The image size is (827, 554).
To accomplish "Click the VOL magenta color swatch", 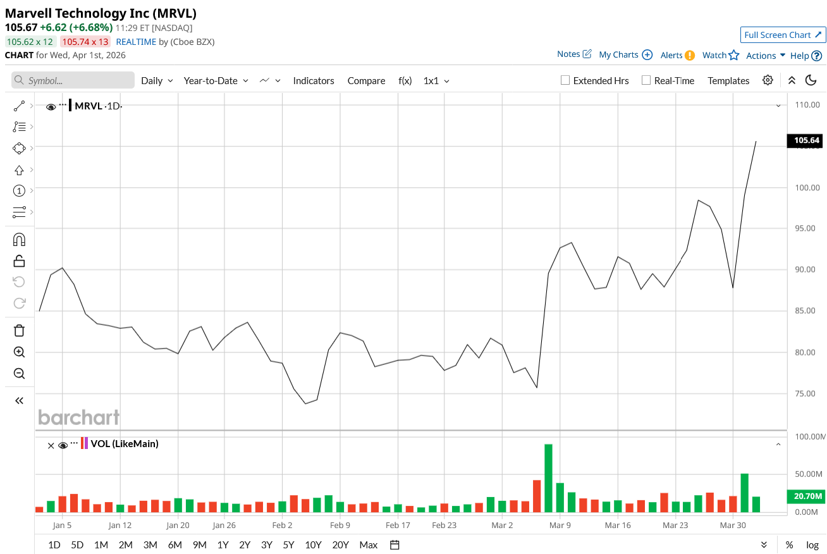I will [86, 443].
